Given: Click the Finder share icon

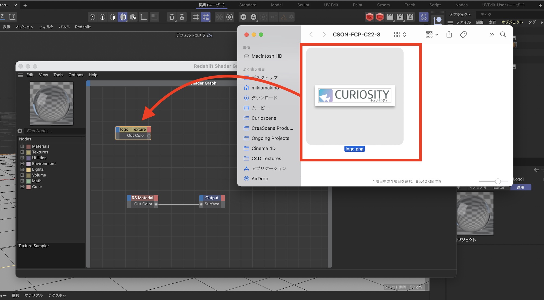Looking at the screenshot, I should click(449, 35).
